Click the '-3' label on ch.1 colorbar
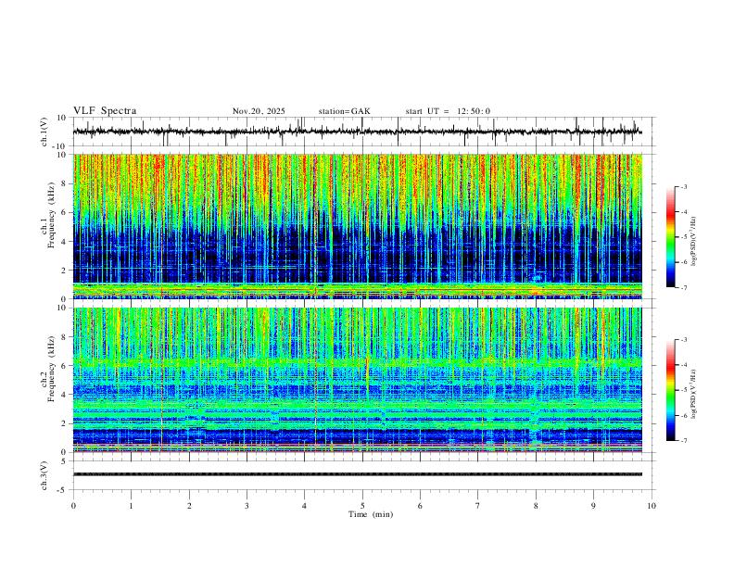This screenshot has height=567, width=734. click(683, 186)
